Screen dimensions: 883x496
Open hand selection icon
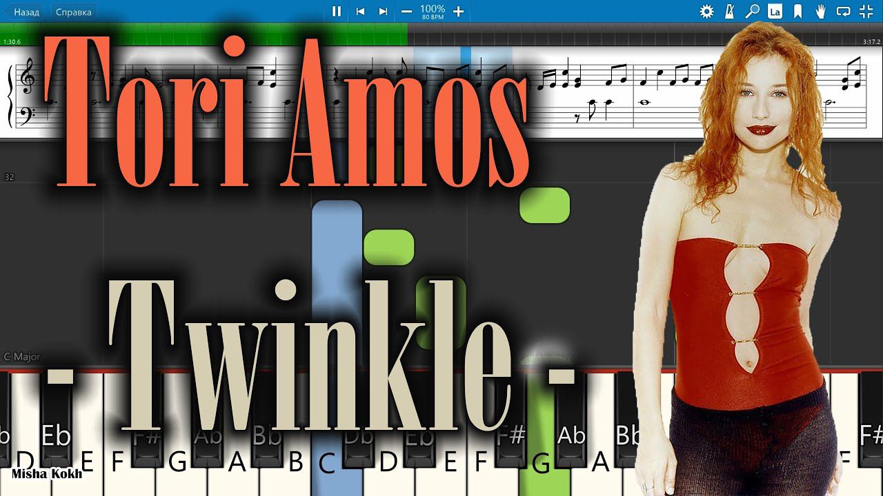pos(820,11)
